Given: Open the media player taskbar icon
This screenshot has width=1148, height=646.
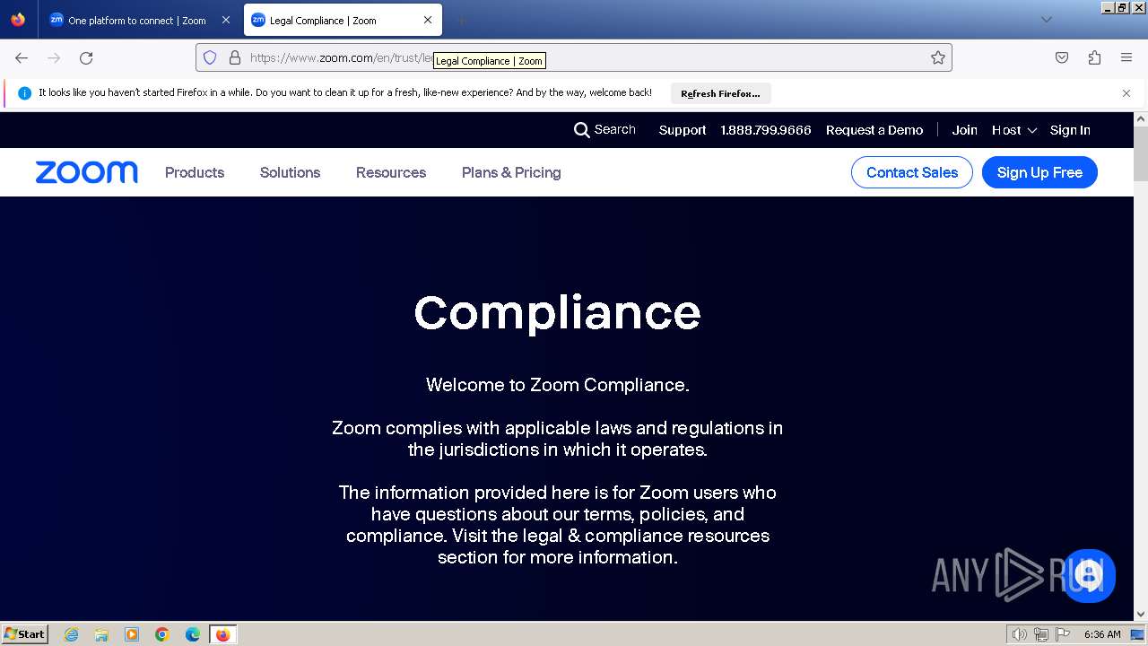Looking at the screenshot, I should click(x=132, y=634).
